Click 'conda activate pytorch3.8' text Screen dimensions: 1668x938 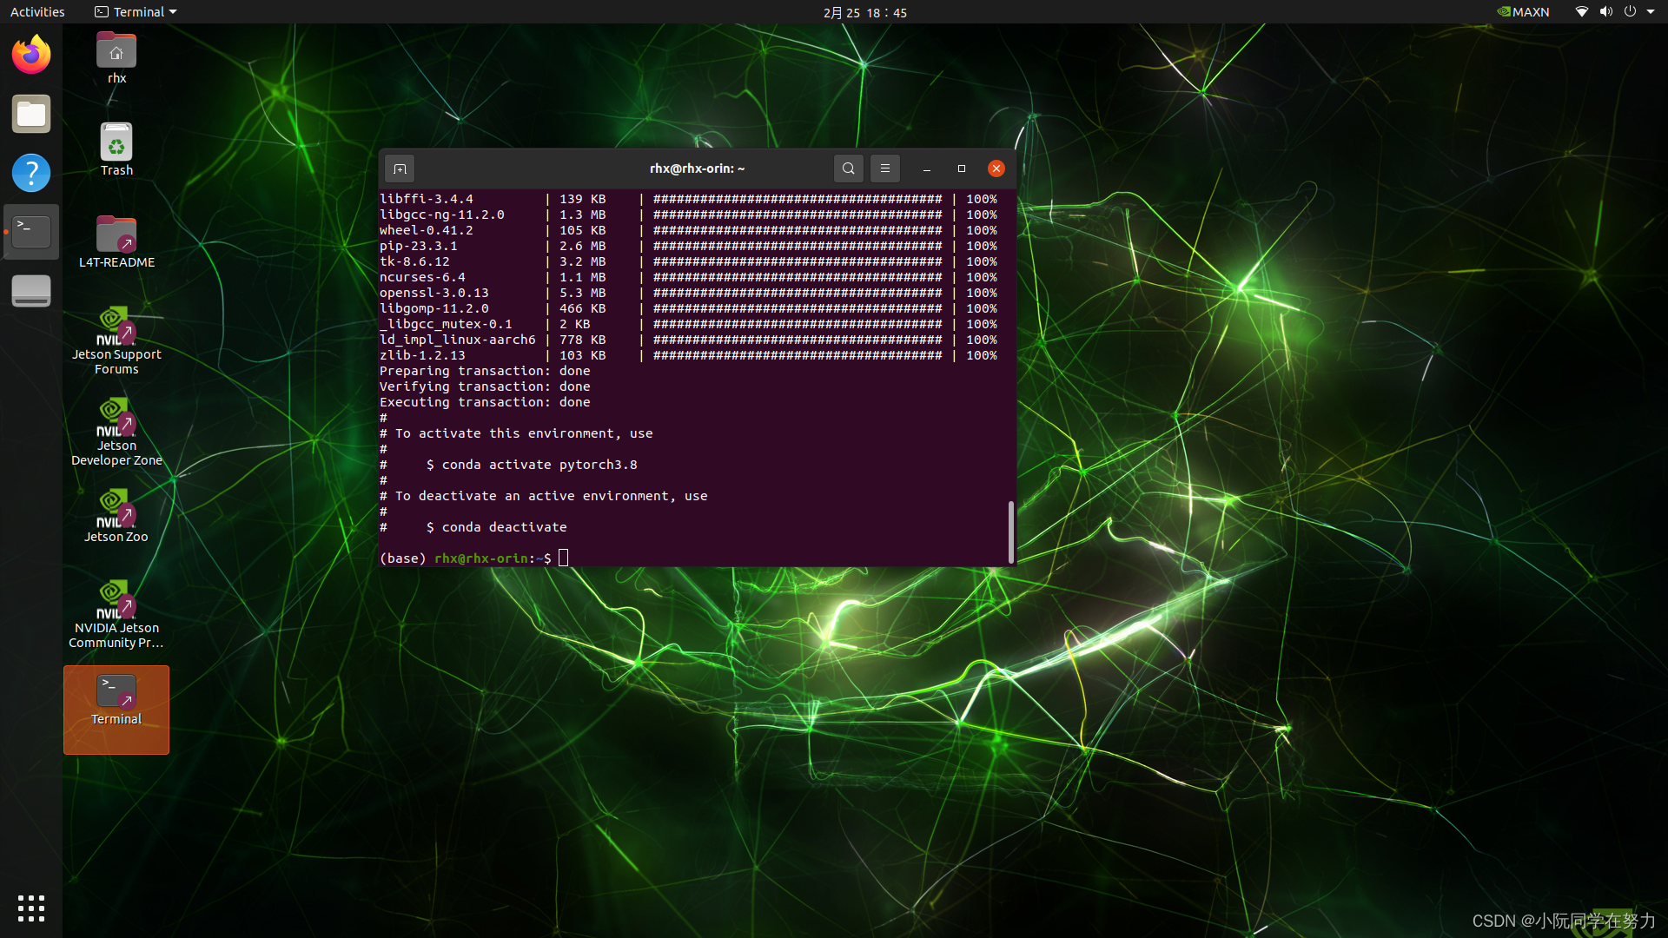pyautogui.click(x=539, y=465)
